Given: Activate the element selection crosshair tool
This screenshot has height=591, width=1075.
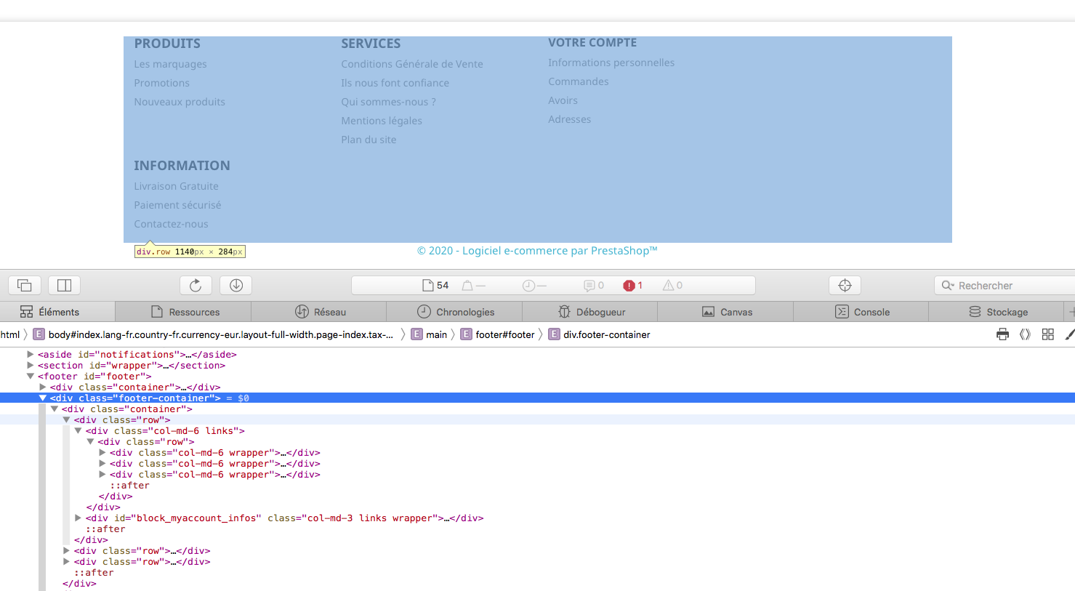Looking at the screenshot, I should pyautogui.click(x=845, y=286).
